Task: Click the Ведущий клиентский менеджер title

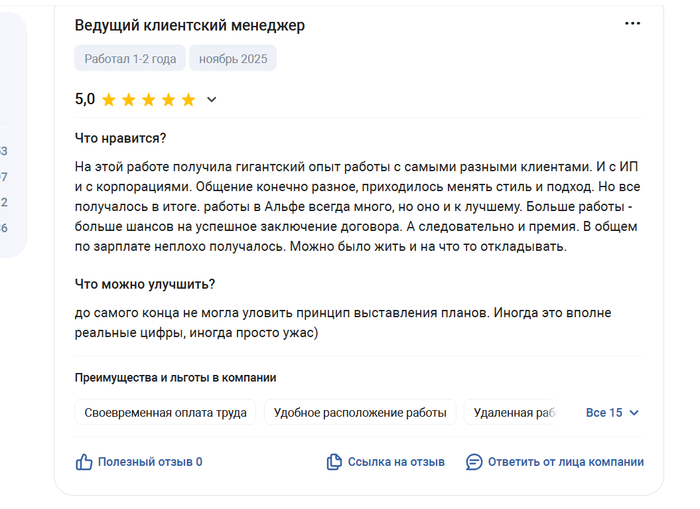Action: coord(190,25)
